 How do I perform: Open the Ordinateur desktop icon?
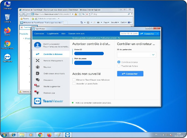pos(7,5)
